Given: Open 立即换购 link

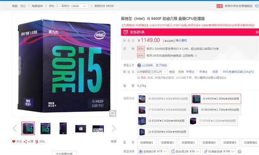Looking at the screenshot, I should click(190, 56).
